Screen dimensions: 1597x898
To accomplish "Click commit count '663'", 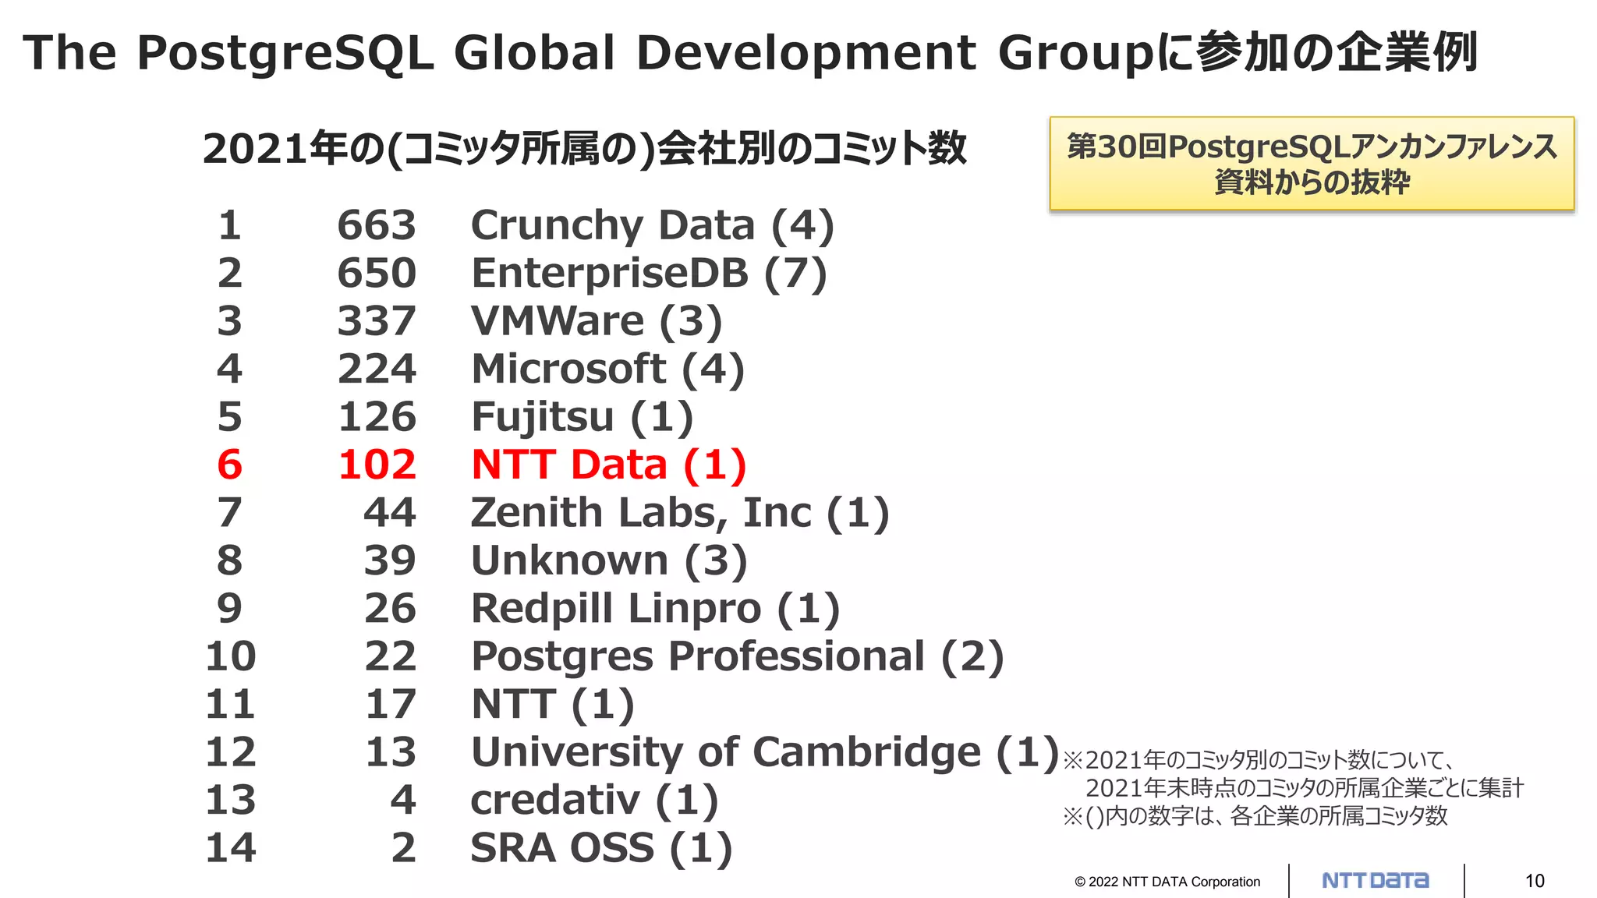I will pyautogui.click(x=377, y=226).
